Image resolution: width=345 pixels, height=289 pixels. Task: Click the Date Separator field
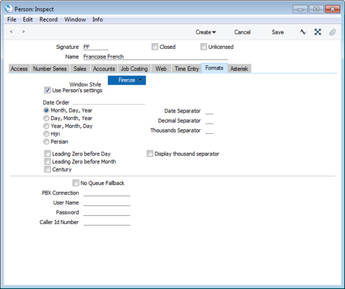[x=209, y=111]
